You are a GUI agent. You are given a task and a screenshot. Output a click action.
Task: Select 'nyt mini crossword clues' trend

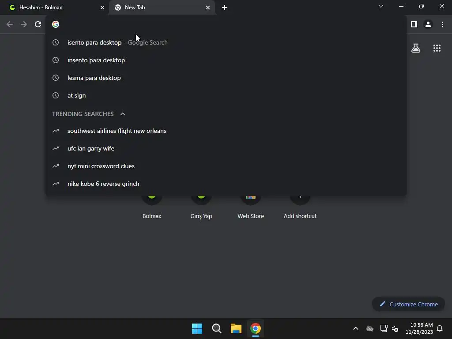[x=226, y=166]
